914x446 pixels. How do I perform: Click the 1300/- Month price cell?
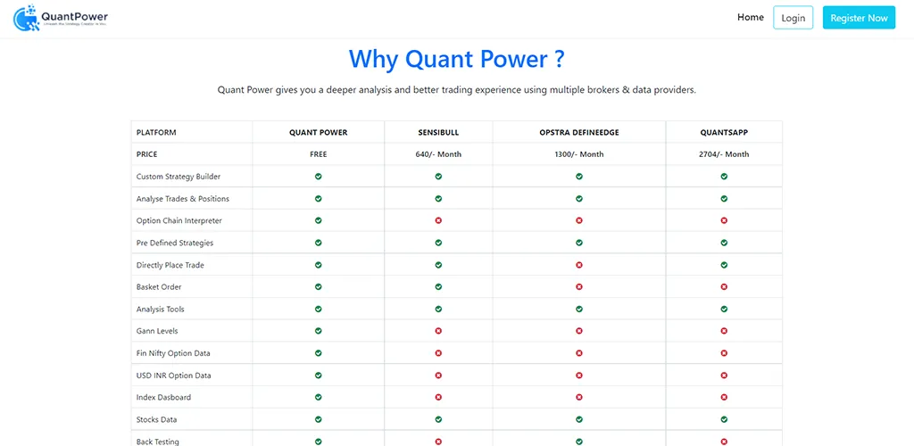578,154
